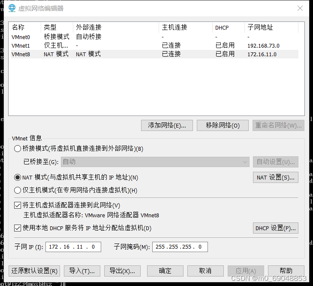Viewport: 313px width, 286px height.
Task: Open DHCP 设置(P)... dialog
Action: click(275, 228)
